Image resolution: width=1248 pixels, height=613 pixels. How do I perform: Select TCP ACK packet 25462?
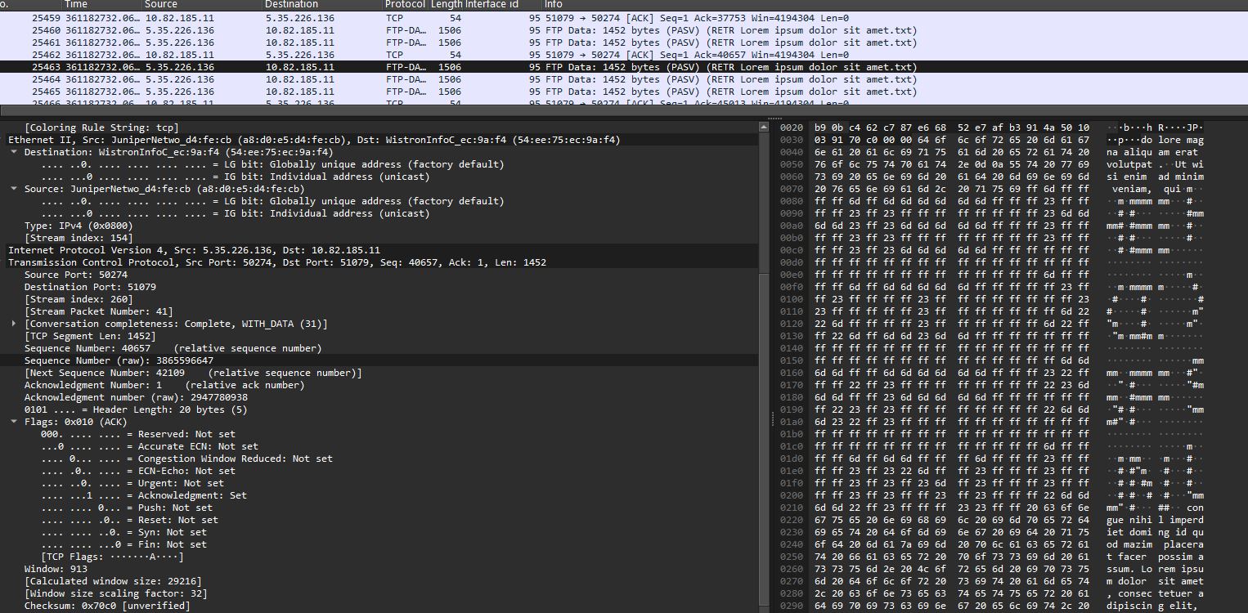point(624,55)
